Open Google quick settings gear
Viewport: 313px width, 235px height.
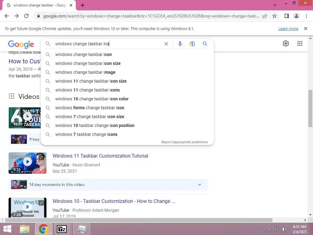pos(286,43)
